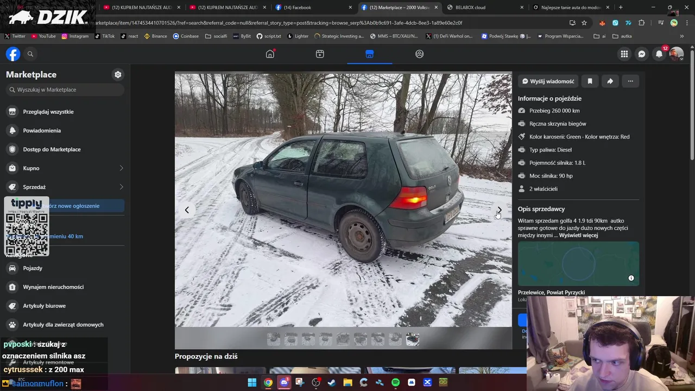
Task: Open the YouTube bookmark
Action: tap(43, 36)
